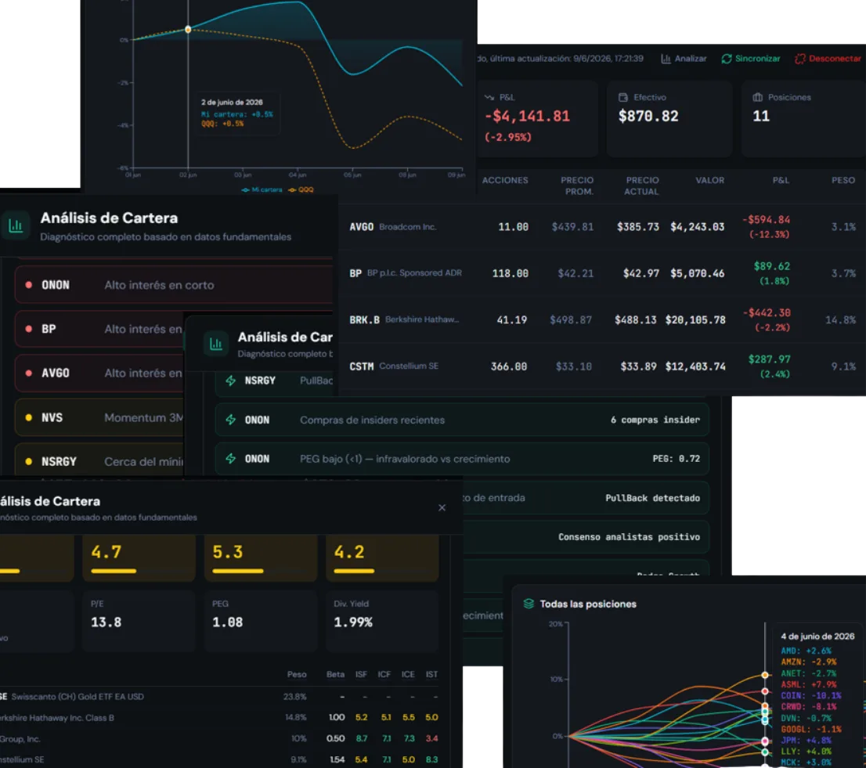The image size is (866, 768).
Task: Sort the table by the PESO column header
Action: coord(843,180)
